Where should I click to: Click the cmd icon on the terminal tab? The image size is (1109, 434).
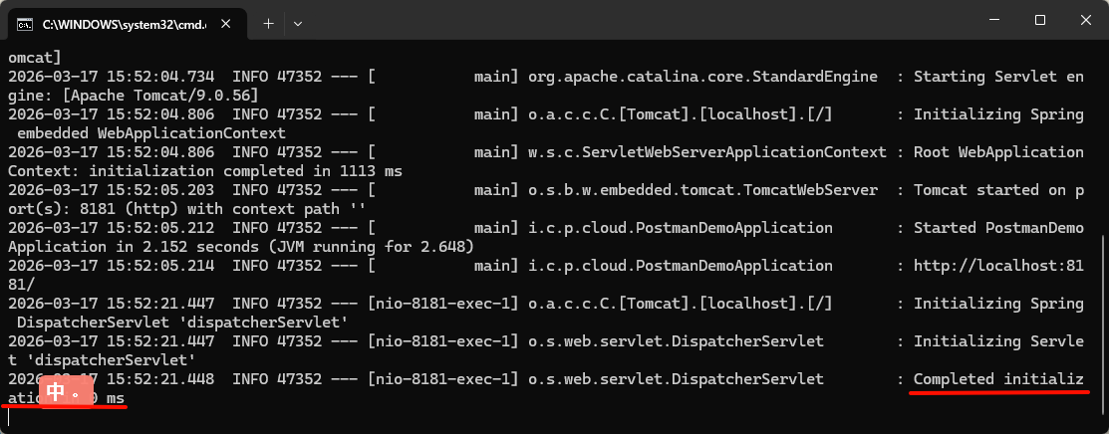(26, 22)
